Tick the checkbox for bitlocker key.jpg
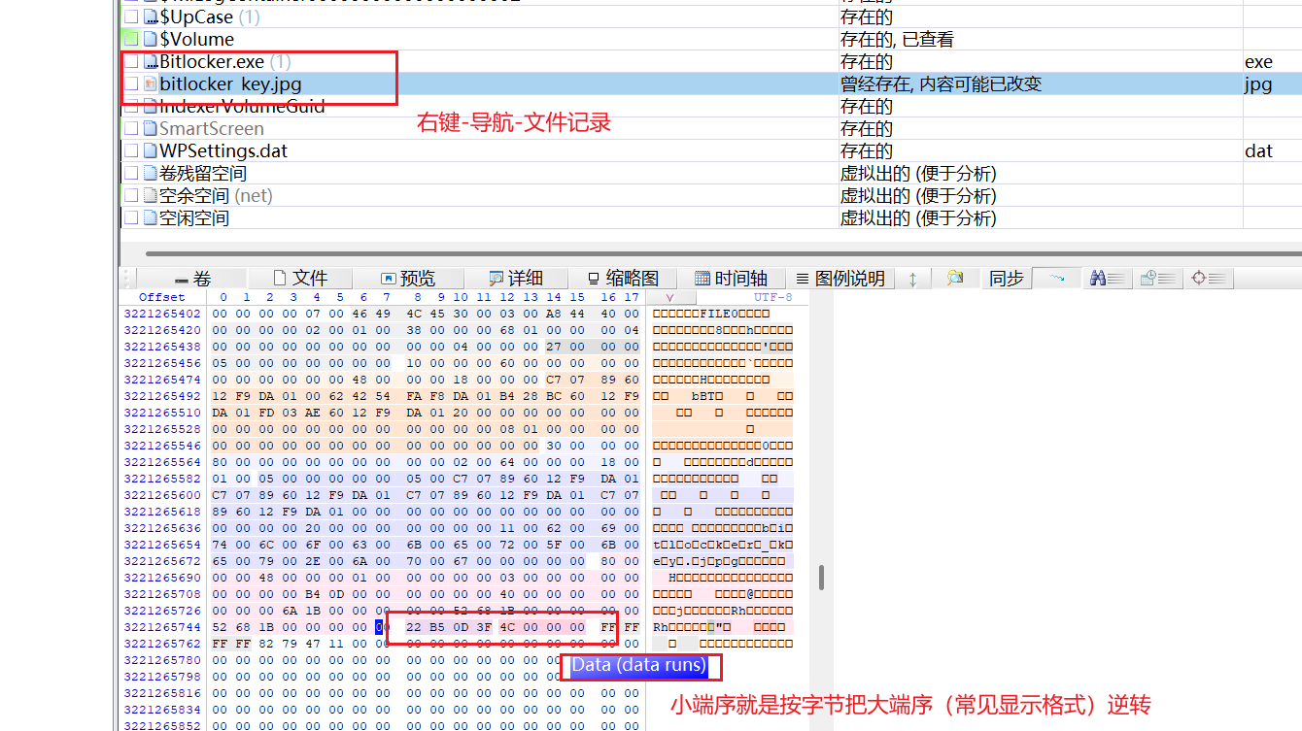This screenshot has height=731, width=1302. coord(131,84)
